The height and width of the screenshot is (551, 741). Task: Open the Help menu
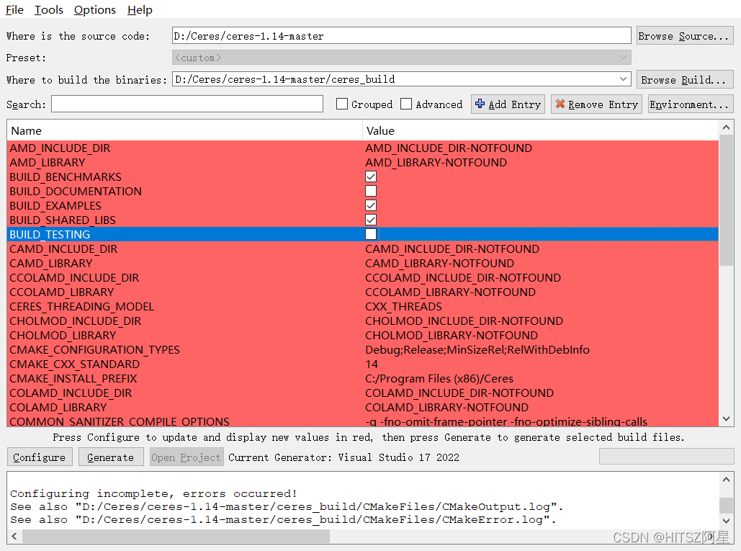[x=140, y=10]
